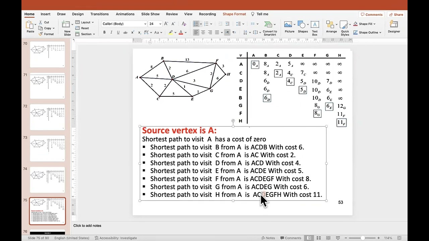Viewport: 429px width, 241px height.
Task: Cut the selection with the Cut scissors icon
Action: pos(41,22)
